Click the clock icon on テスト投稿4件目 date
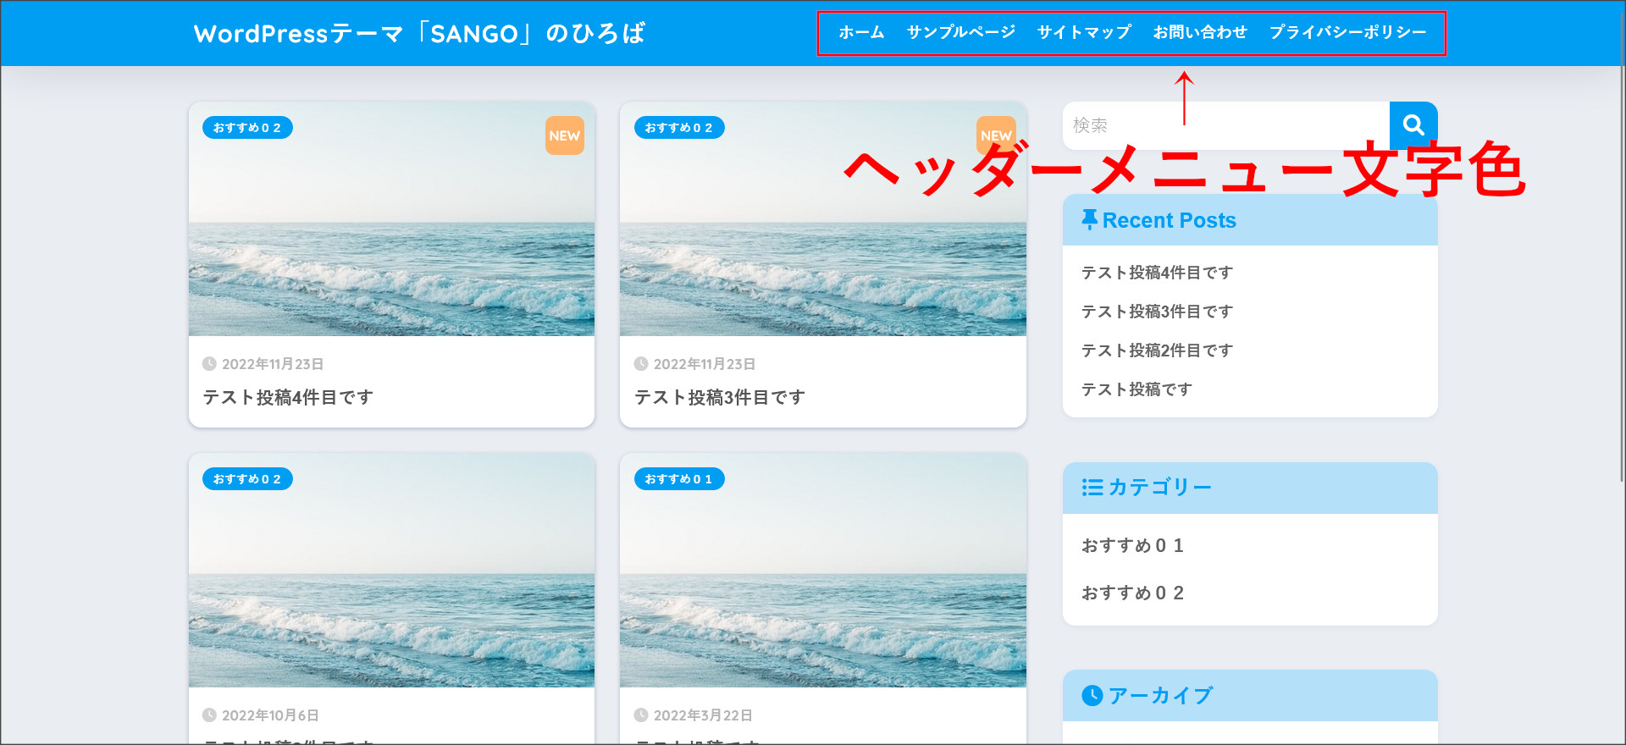 point(209,364)
